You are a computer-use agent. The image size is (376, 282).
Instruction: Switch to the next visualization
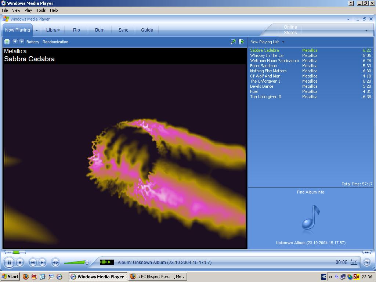pyautogui.click(x=22, y=42)
